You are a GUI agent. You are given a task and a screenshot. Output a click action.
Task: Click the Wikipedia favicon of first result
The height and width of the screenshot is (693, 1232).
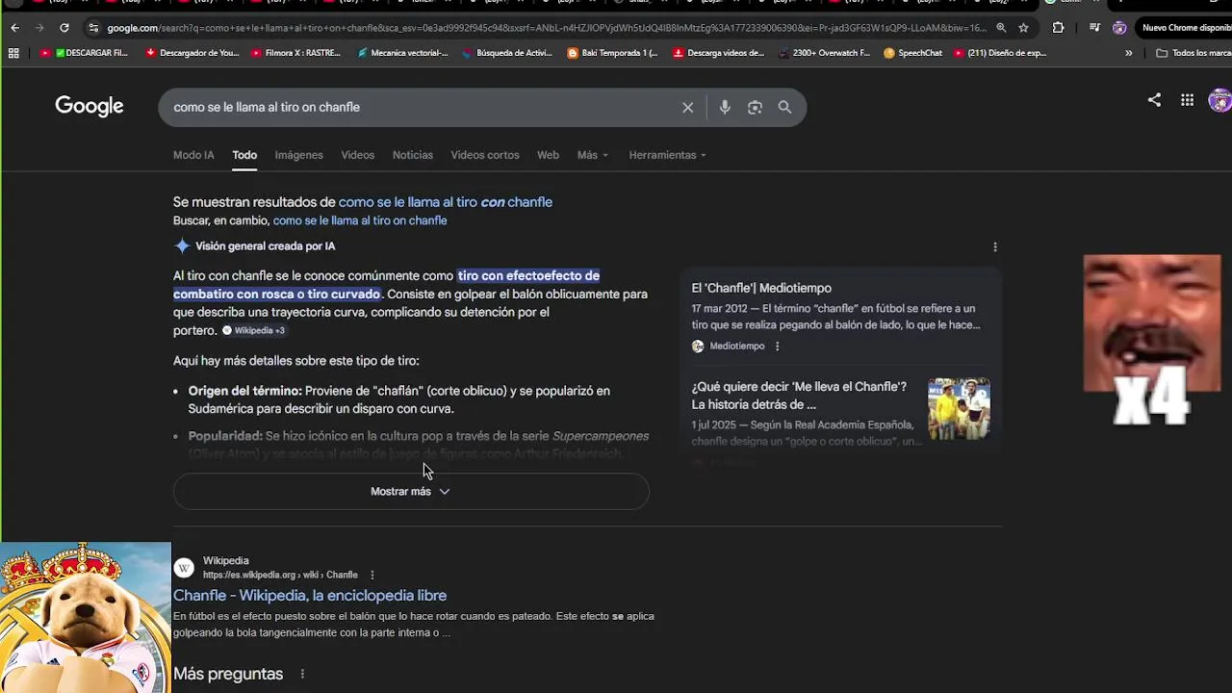(184, 568)
